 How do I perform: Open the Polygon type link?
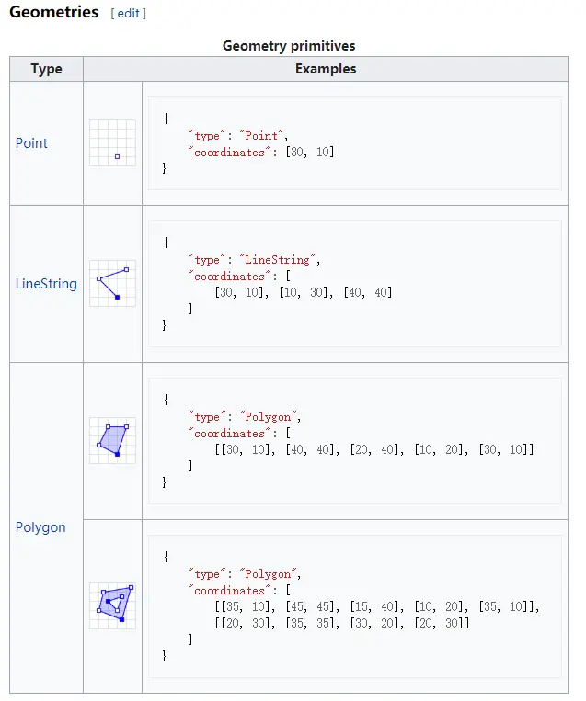tap(40, 527)
